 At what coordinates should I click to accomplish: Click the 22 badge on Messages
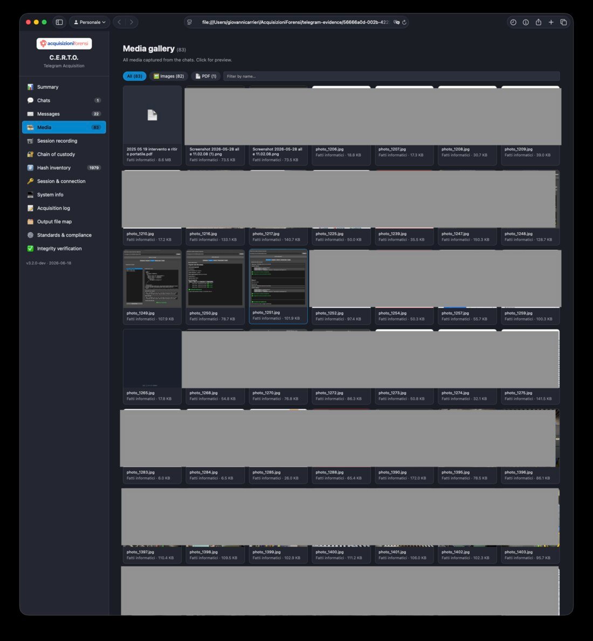point(96,114)
